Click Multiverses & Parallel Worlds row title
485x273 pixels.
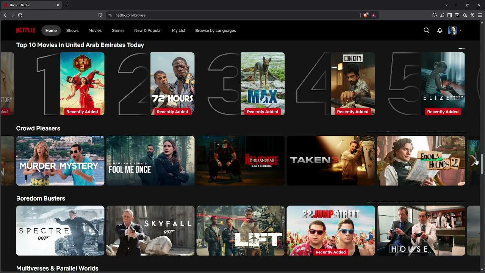(x=57, y=268)
